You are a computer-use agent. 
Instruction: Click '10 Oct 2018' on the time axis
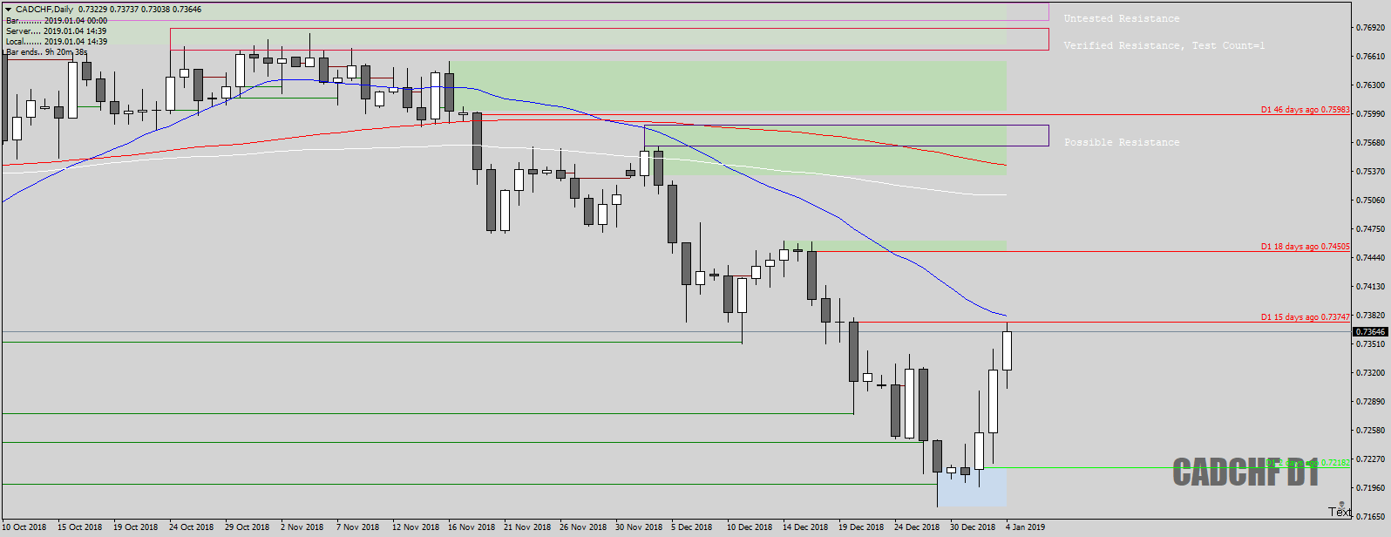tap(24, 527)
